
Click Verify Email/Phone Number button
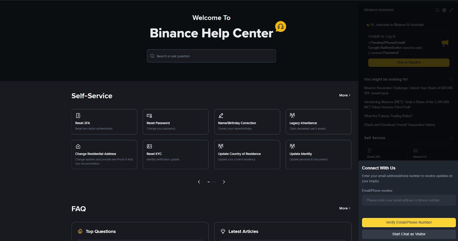(409, 222)
